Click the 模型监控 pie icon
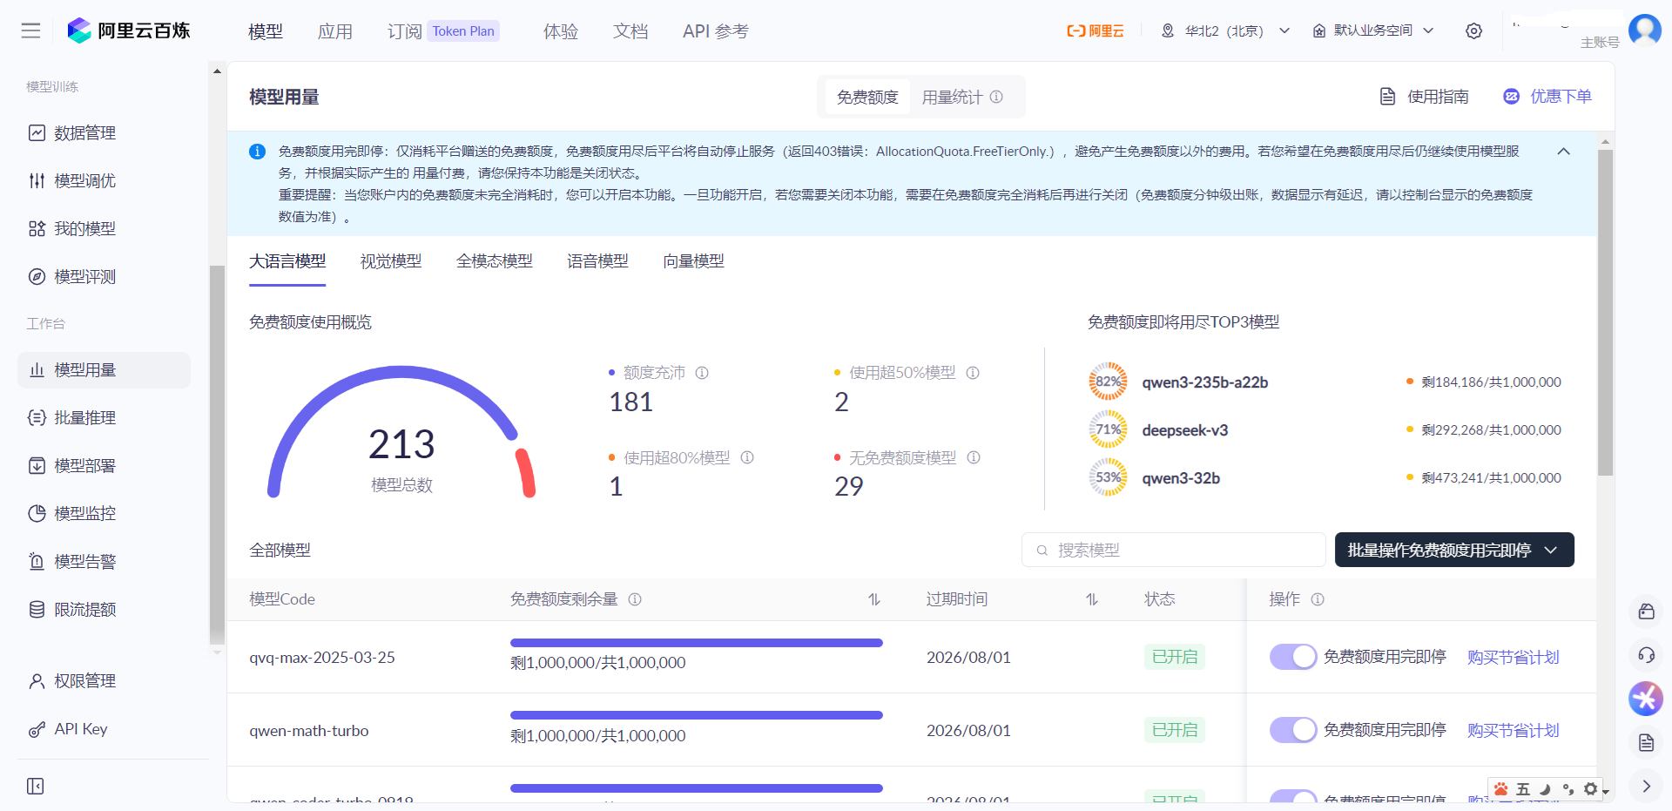Image resolution: width=1672 pixels, height=811 pixels. [37, 514]
